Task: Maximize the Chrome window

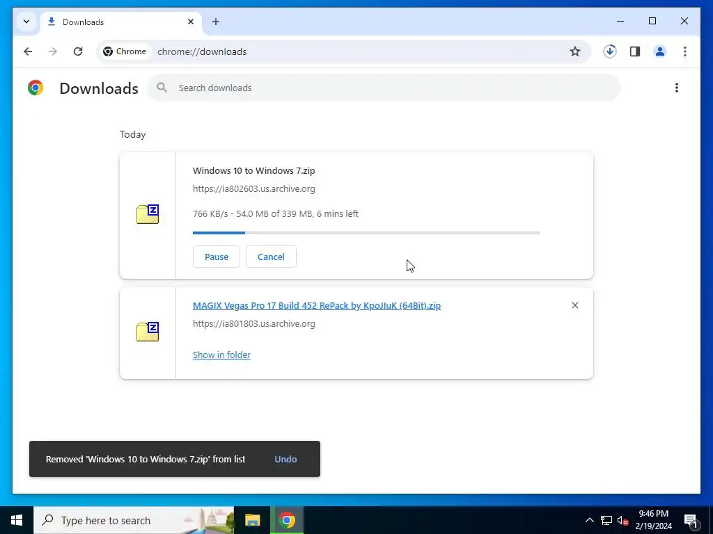Action: pos(652,21)
